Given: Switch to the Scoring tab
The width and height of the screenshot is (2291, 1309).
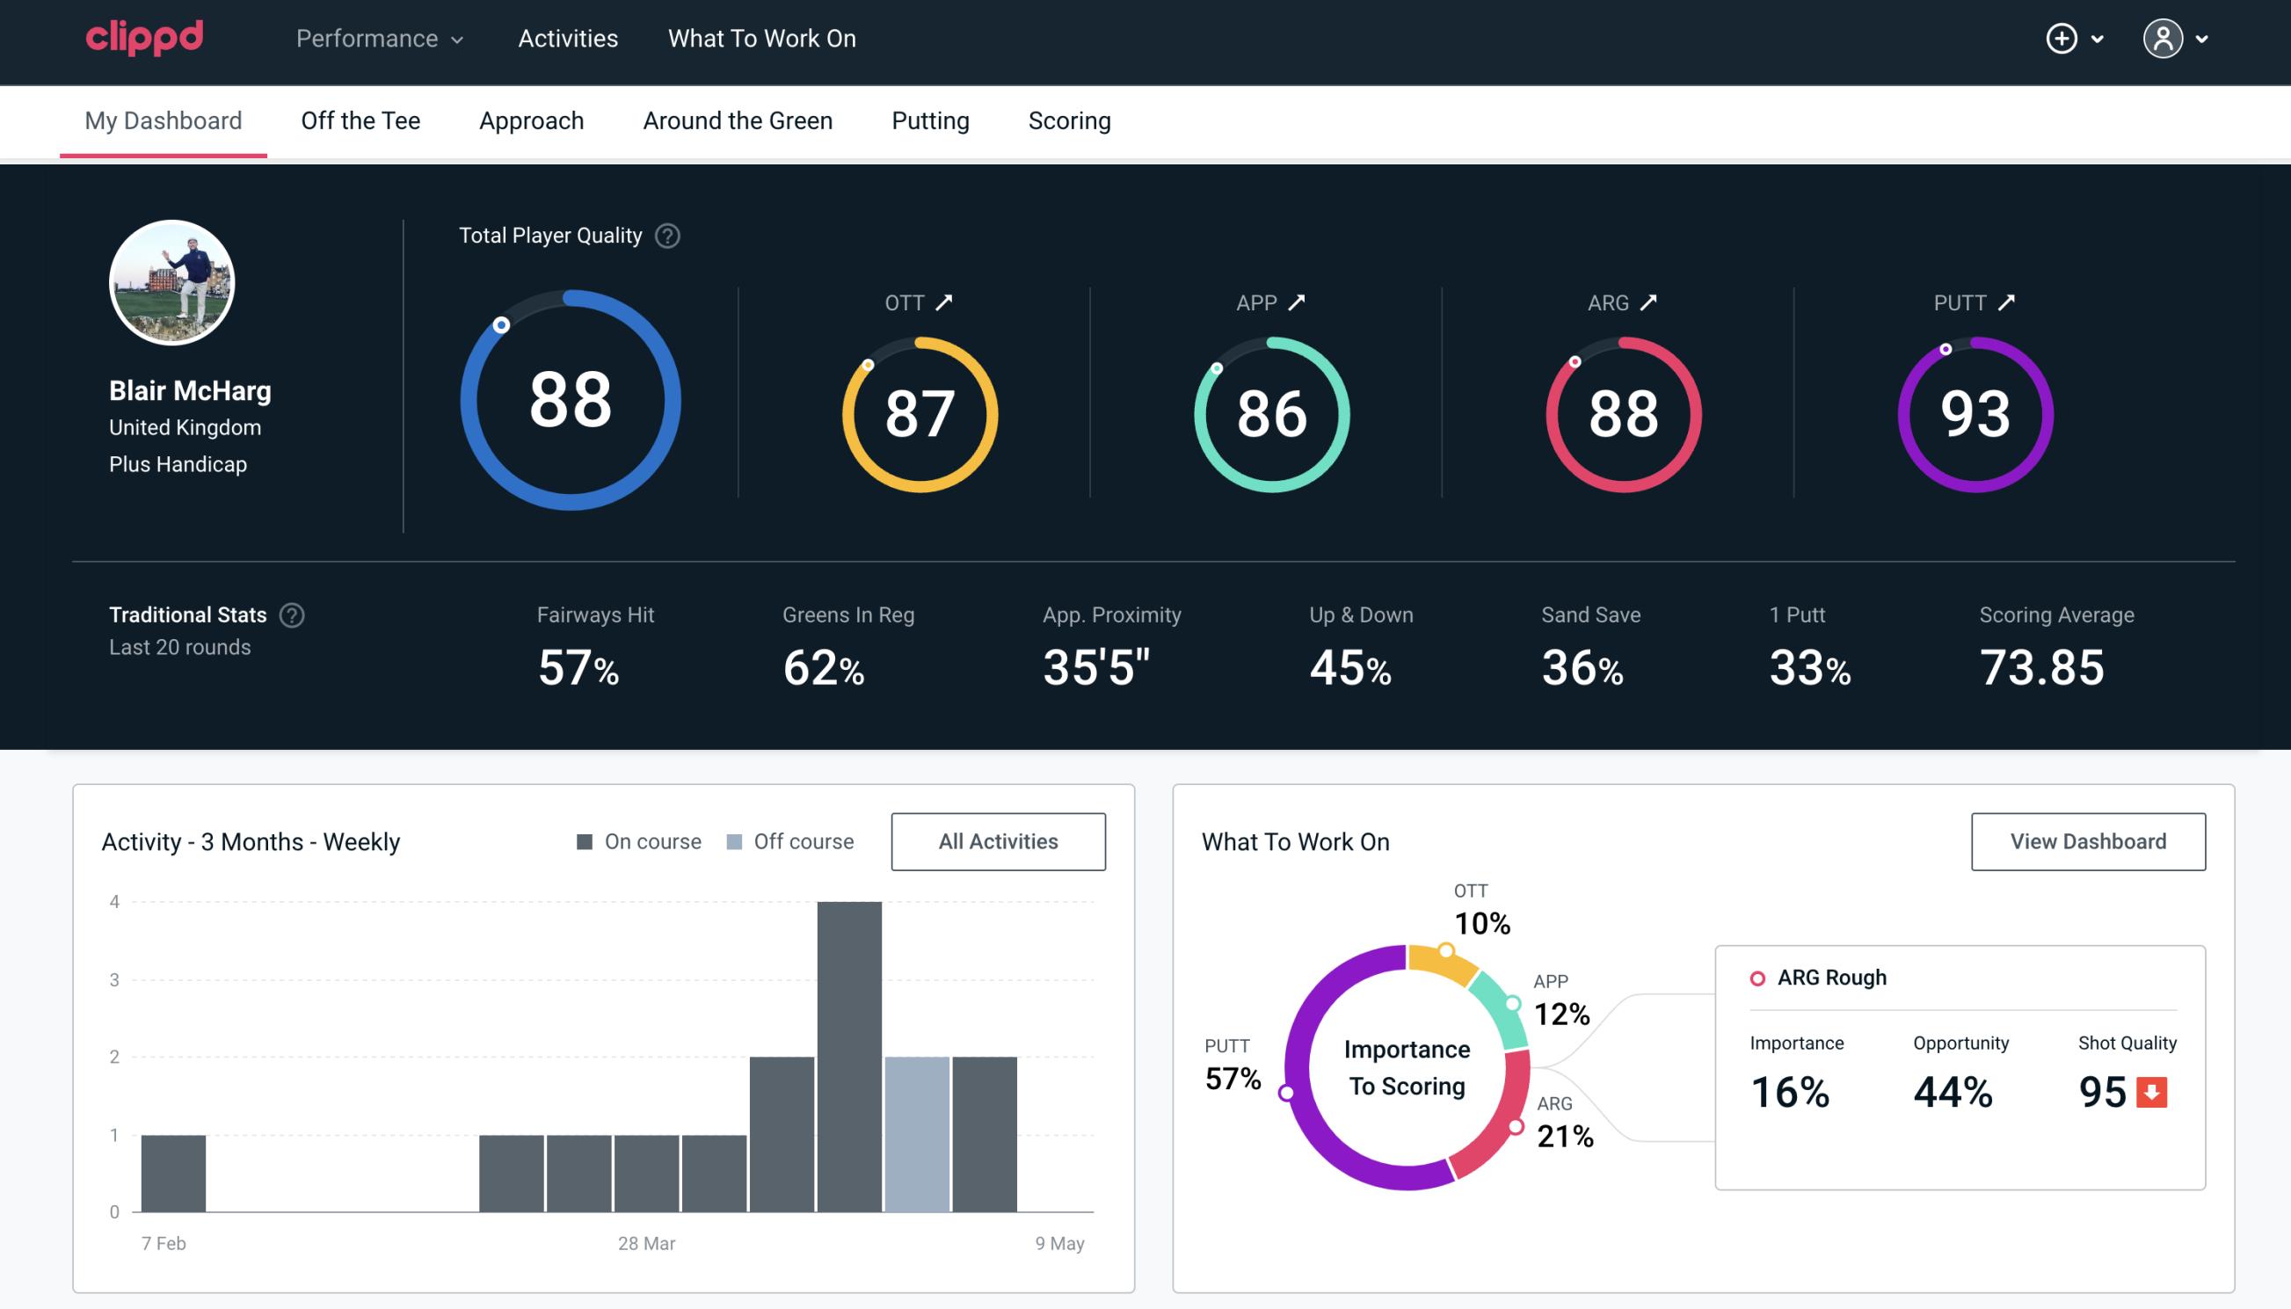Looking at the screenshot, I should pos(1070,120).
